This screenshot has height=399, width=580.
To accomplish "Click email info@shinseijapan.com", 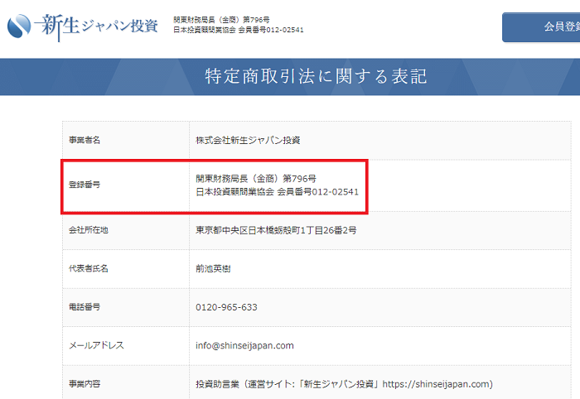I will click(244, 346).
